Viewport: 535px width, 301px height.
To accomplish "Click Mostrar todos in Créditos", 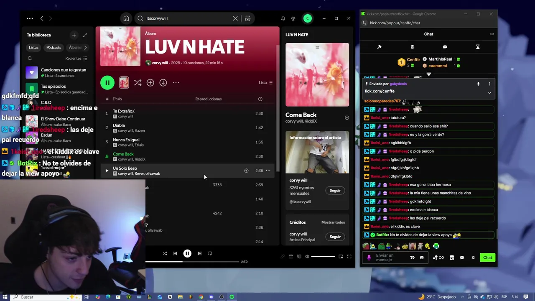I will 333,222.
